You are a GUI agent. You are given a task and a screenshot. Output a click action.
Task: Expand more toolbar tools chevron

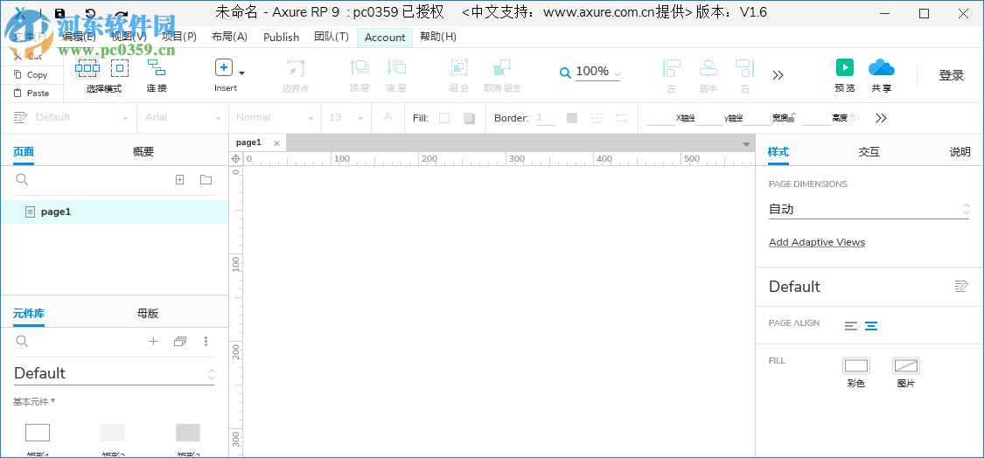pos(778,75)
